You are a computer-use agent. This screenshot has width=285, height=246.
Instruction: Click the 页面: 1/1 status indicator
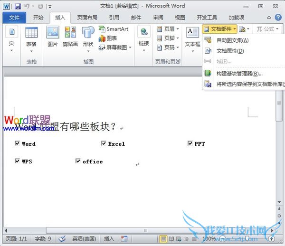(x=16, y=238)
